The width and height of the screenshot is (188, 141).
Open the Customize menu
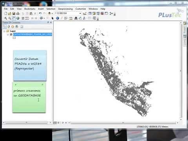pos(81,9)
